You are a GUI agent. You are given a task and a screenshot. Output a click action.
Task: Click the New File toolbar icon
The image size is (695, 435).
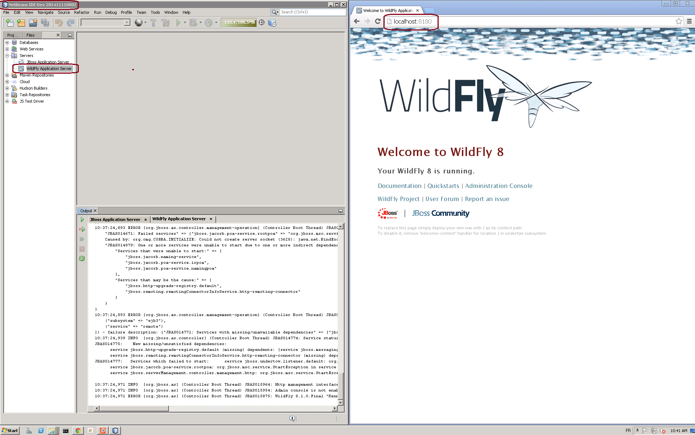10,23
